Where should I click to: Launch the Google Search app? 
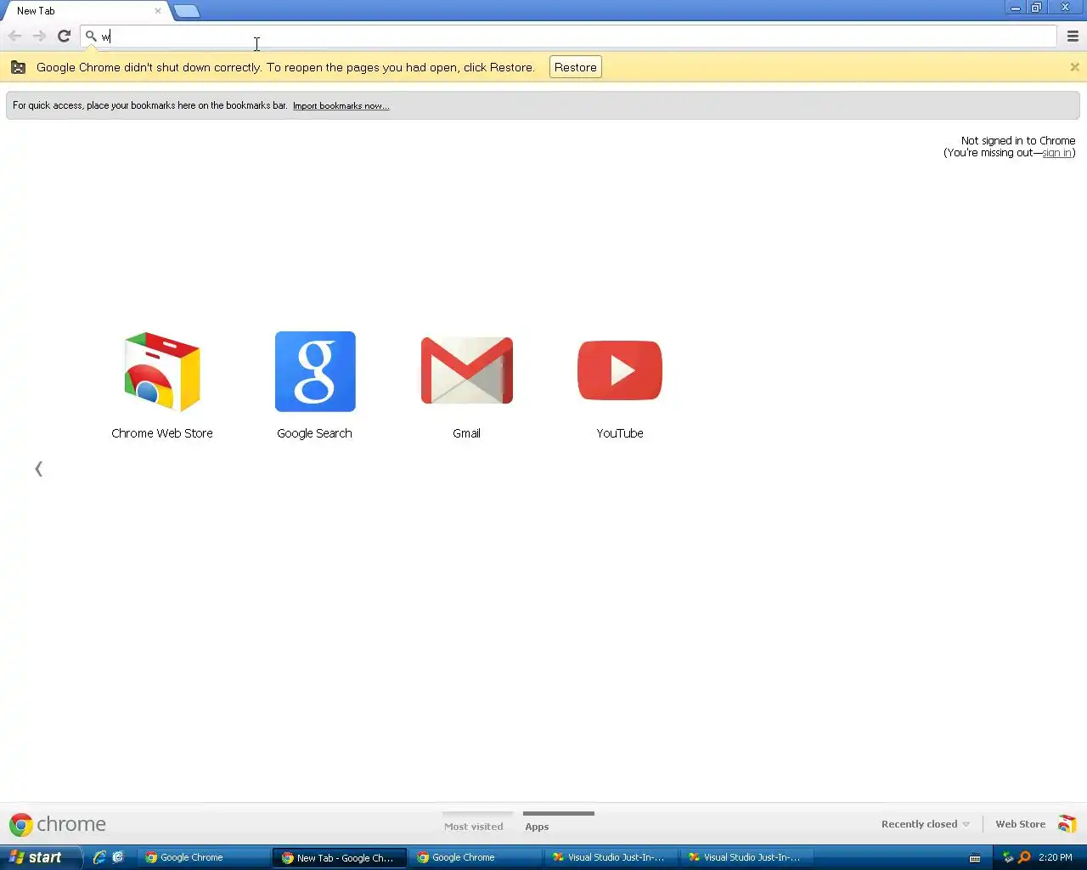(x=315, y=371)
